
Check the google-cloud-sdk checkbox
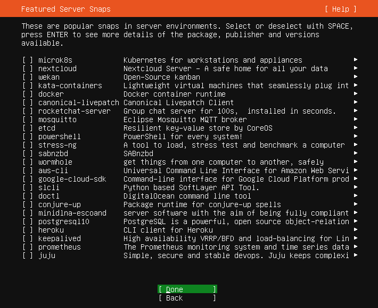pyautogui.click(x=28, y=179)
